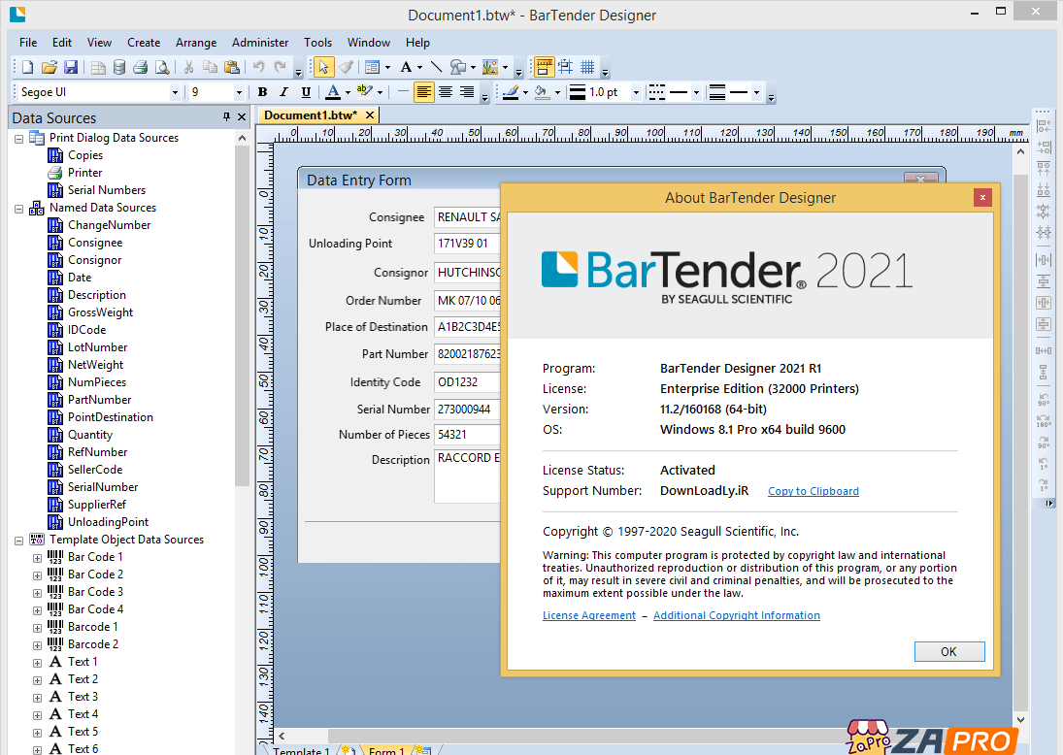Set center text alignment
1063x755 pixels.
pyautogui.click(x=446, y=92)
